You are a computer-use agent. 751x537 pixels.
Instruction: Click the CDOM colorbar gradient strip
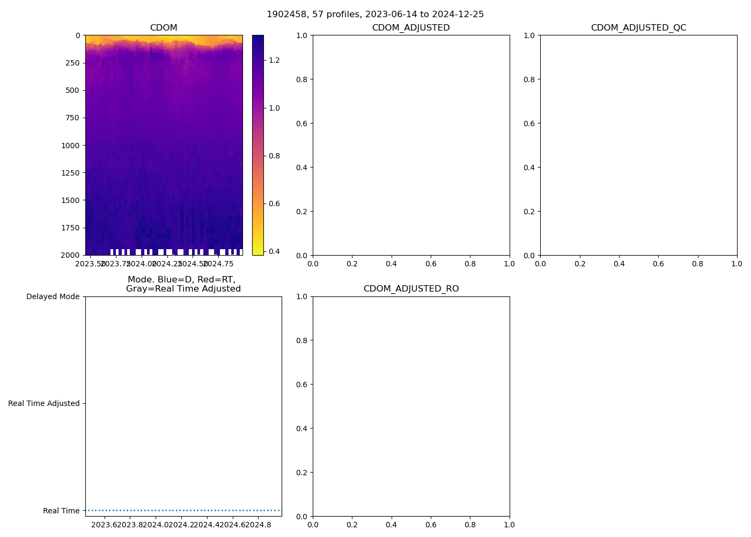tap(257, 145)
